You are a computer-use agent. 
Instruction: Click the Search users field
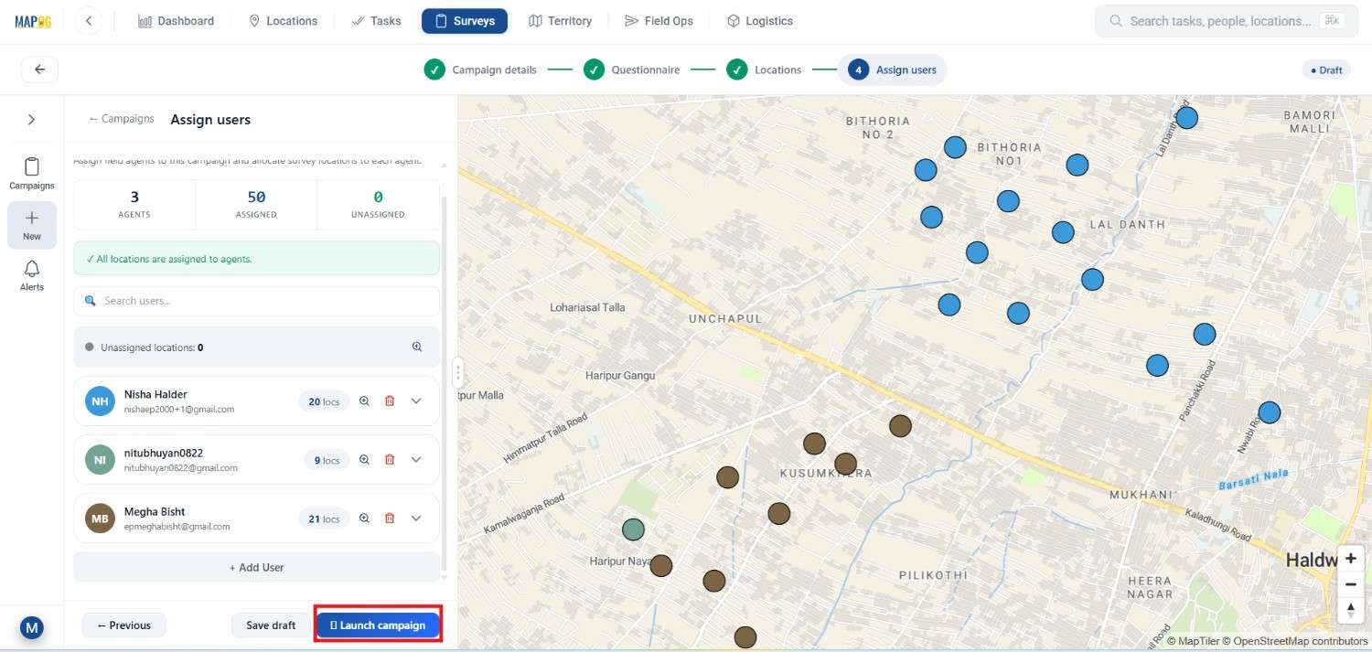256,301
